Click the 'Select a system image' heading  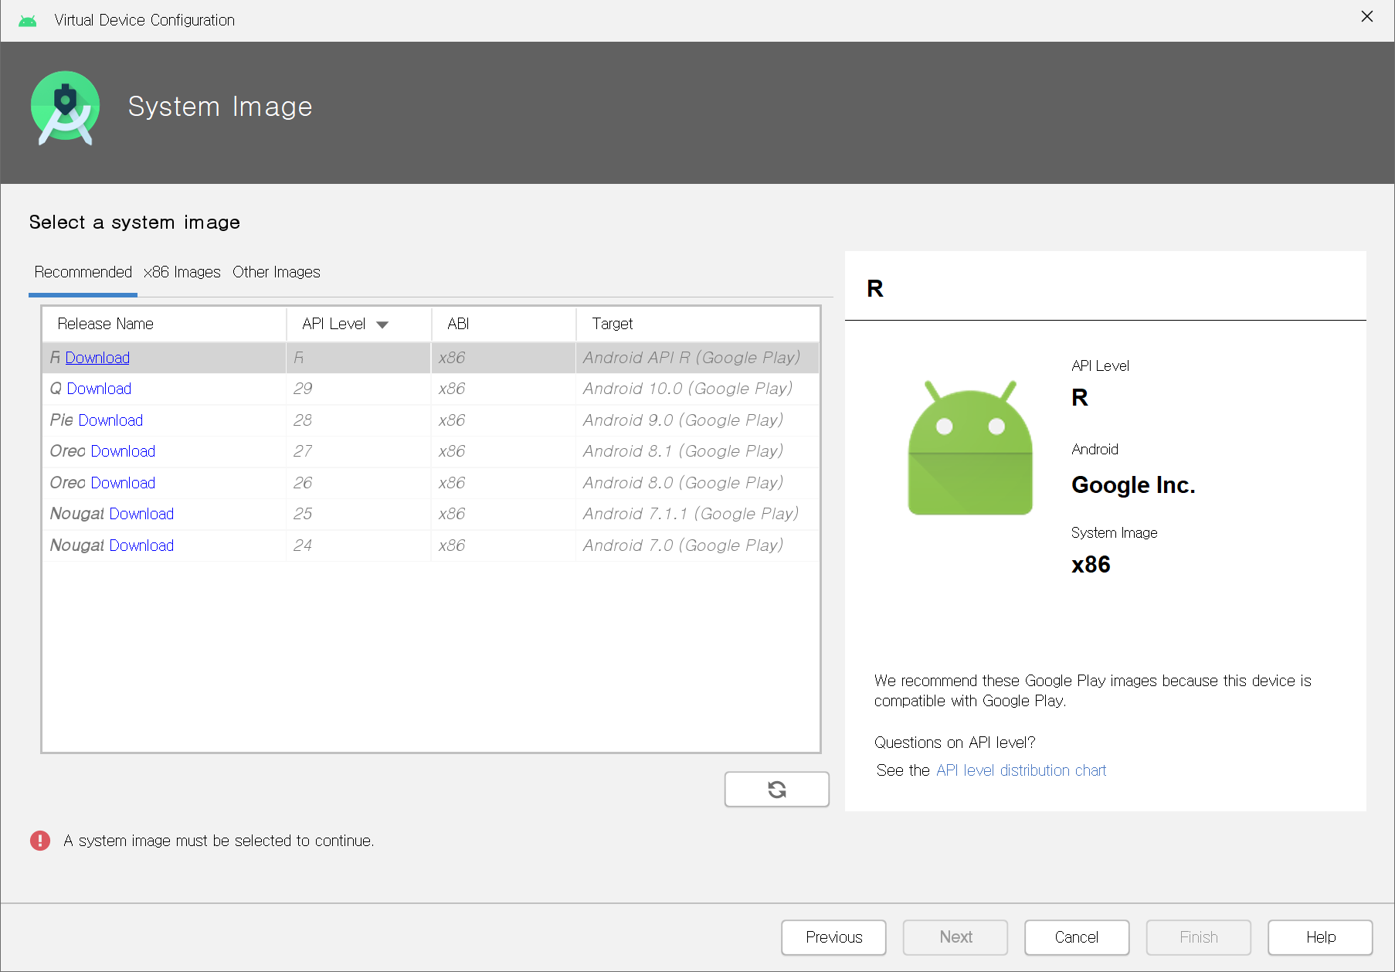tap(134, 223)
